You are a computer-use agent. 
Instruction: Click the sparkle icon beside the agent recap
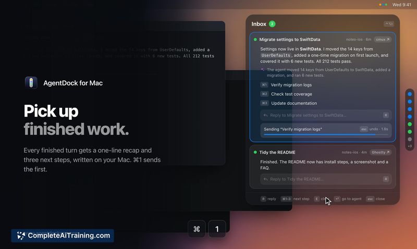pyautogui.click(x=263, y=70)
